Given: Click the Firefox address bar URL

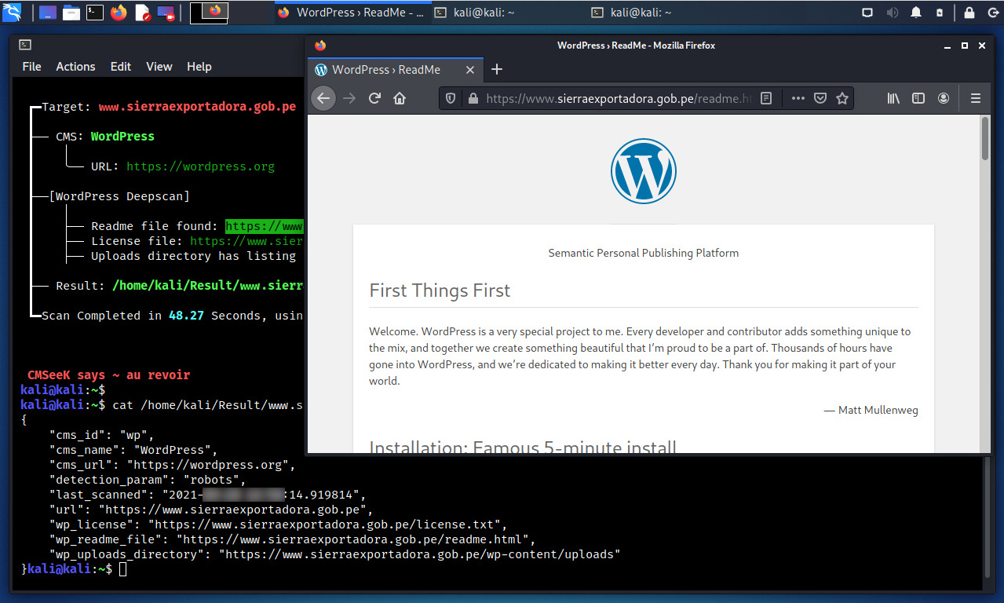Looking at the screenshot, I should [x=612, y=98].
